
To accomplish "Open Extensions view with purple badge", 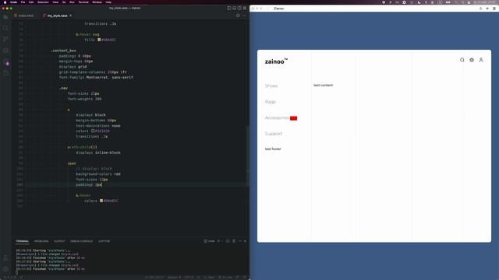I will tap(5, 62).
